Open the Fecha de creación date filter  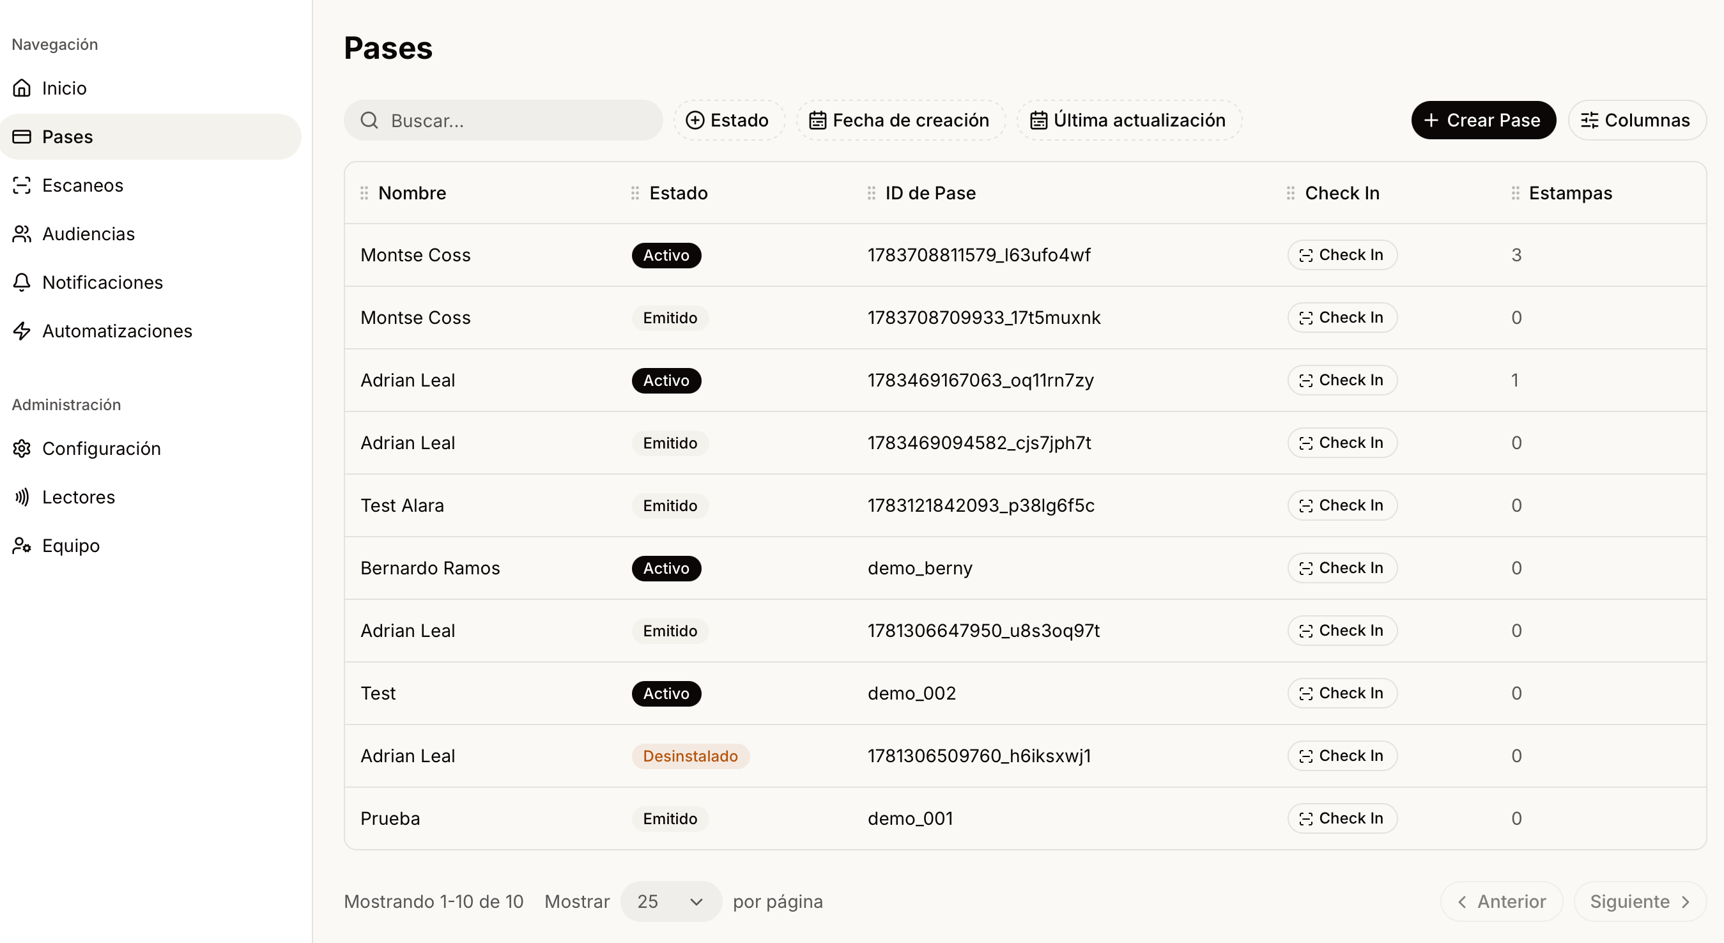[900, 121]
